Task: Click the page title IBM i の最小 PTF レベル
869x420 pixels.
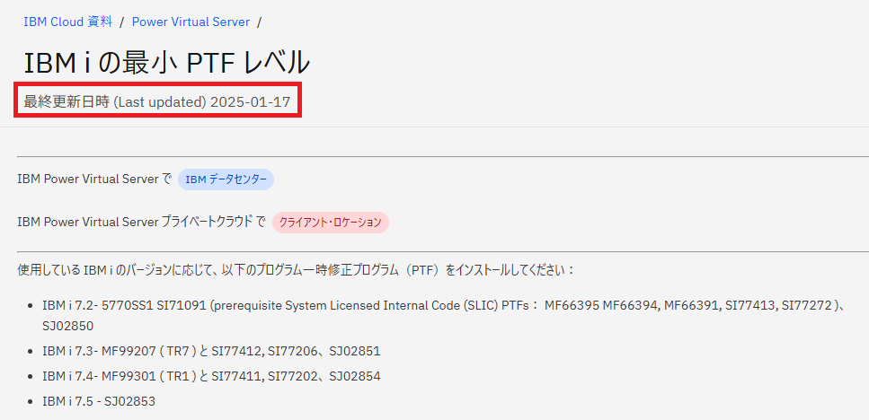Action: [x=166, y=62]
